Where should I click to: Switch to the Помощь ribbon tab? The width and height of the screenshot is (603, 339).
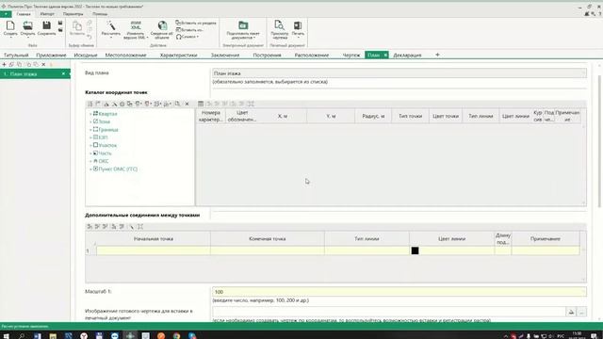(x=100, y=14)
